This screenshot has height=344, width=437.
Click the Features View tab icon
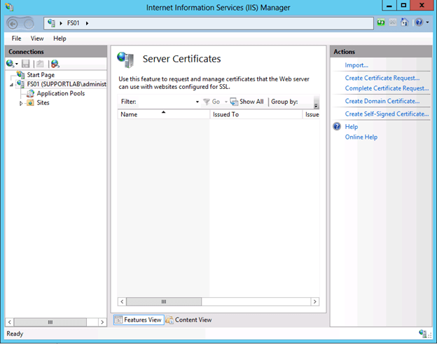pyautogui.click(x=118, y=319)
